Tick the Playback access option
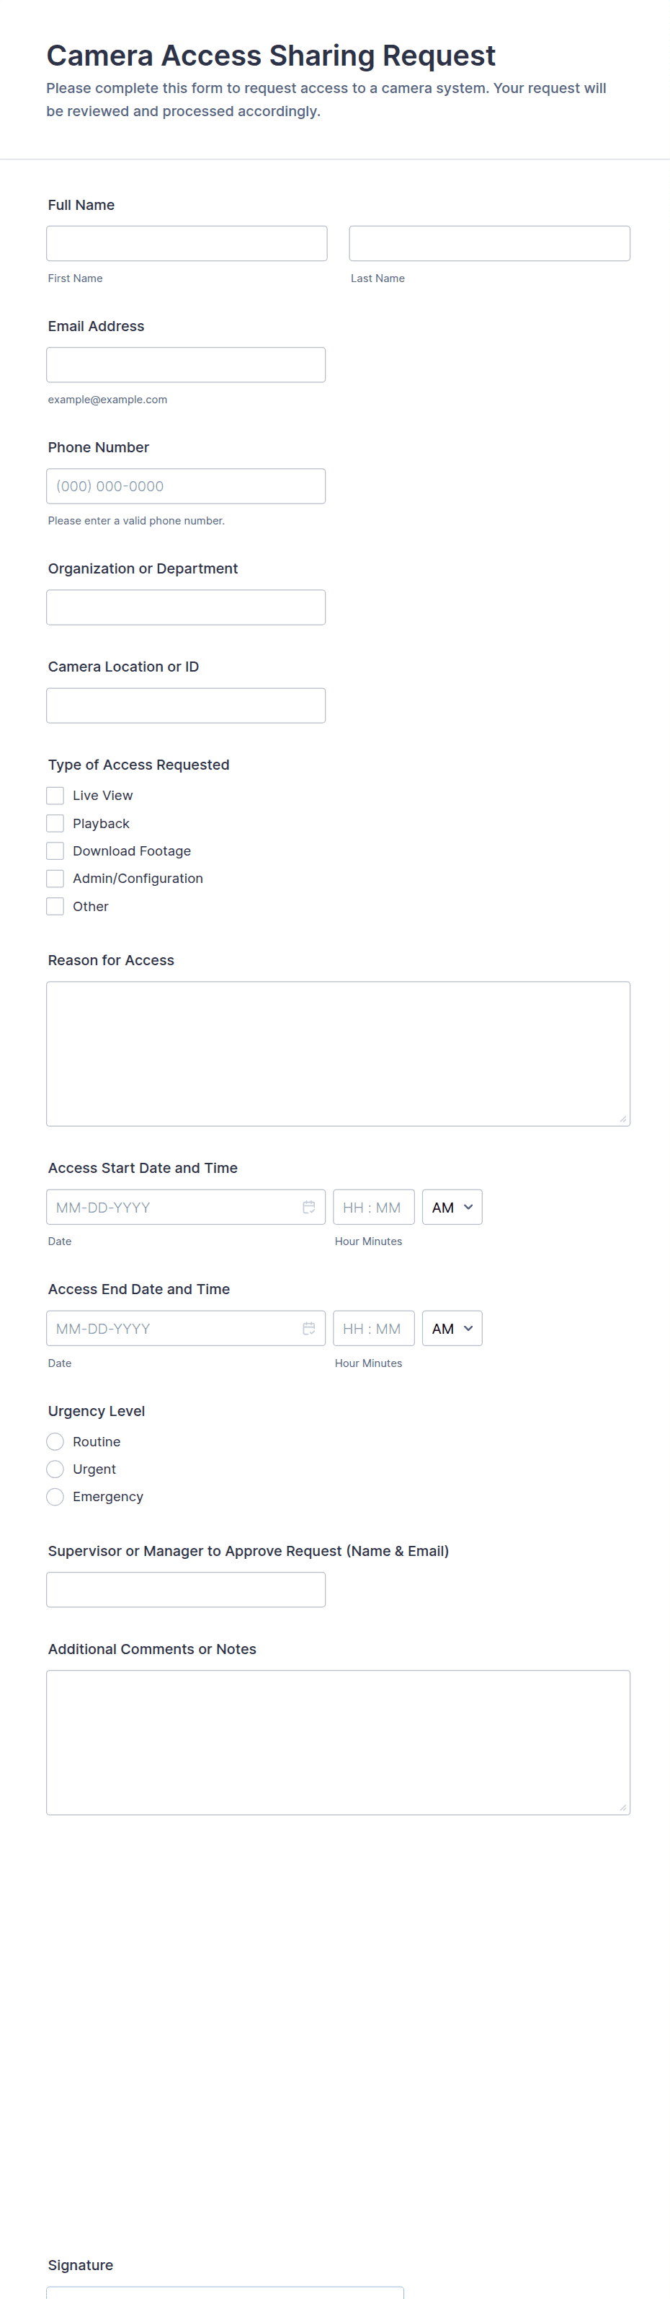This screenshot has height=2299, width=670. point(55,824)
